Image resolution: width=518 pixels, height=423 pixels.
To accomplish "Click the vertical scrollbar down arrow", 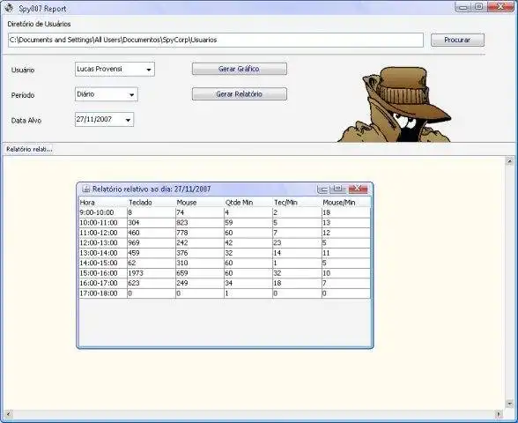I will [x=509, y=404].
